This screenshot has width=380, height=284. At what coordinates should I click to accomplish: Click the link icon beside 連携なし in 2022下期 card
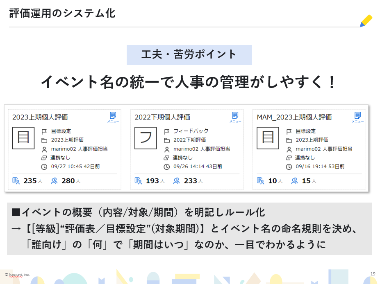point(167,158)
